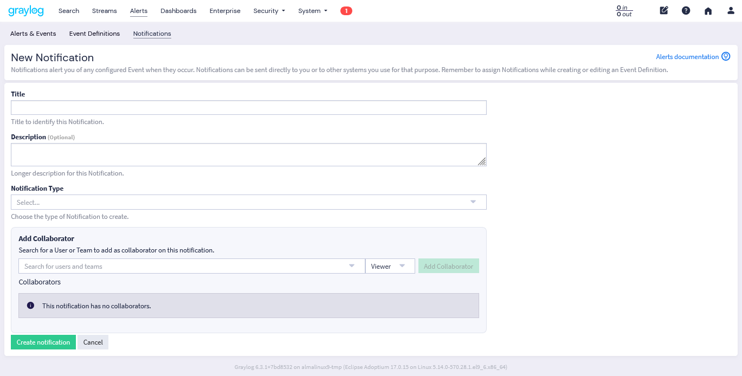
Task: Open the Alerts documentation link
Action: pyautogui.click(x=687, y=57)
